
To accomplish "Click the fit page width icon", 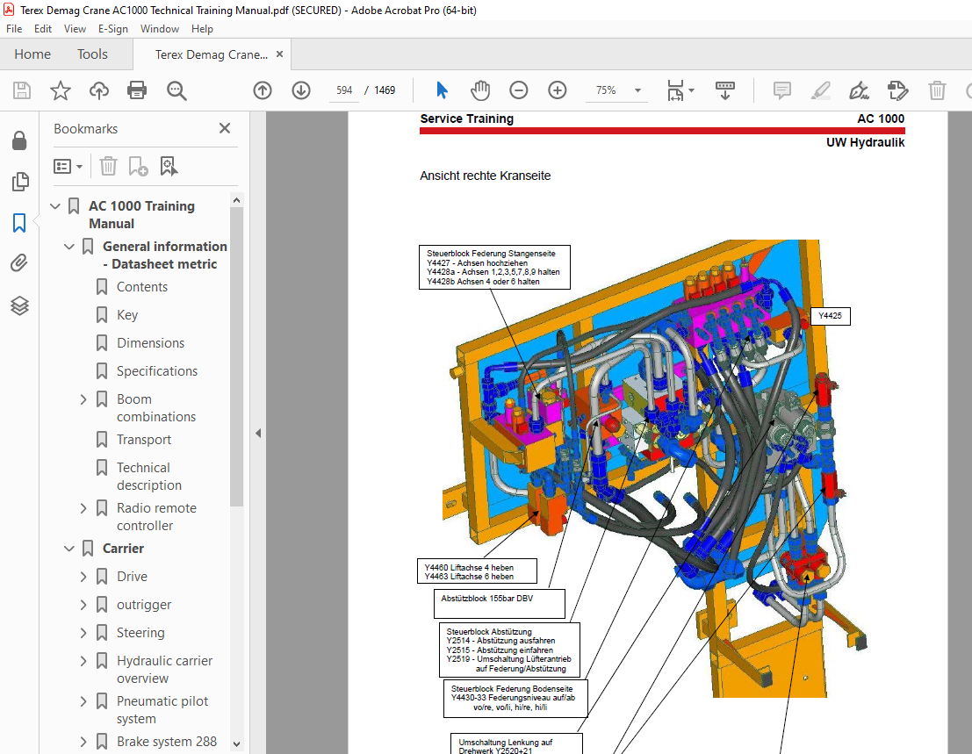I will pos(675,90).
